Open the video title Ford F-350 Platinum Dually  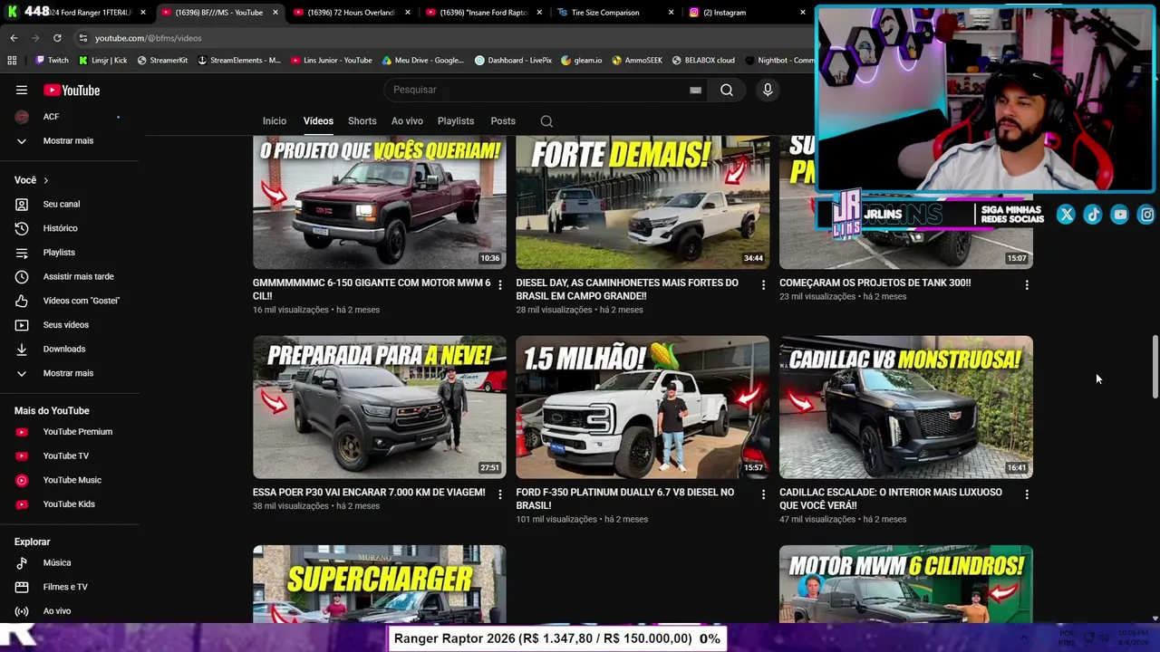click(624, 499)
